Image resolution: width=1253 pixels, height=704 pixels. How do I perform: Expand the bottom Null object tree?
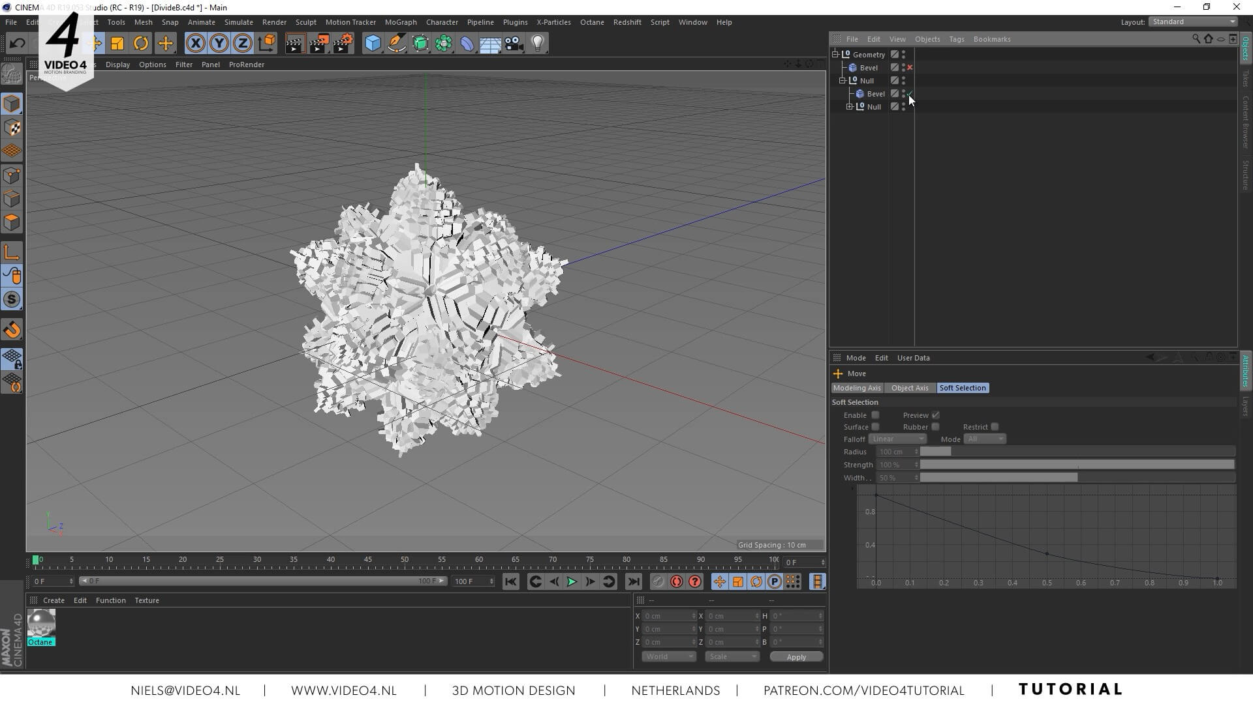850,107
